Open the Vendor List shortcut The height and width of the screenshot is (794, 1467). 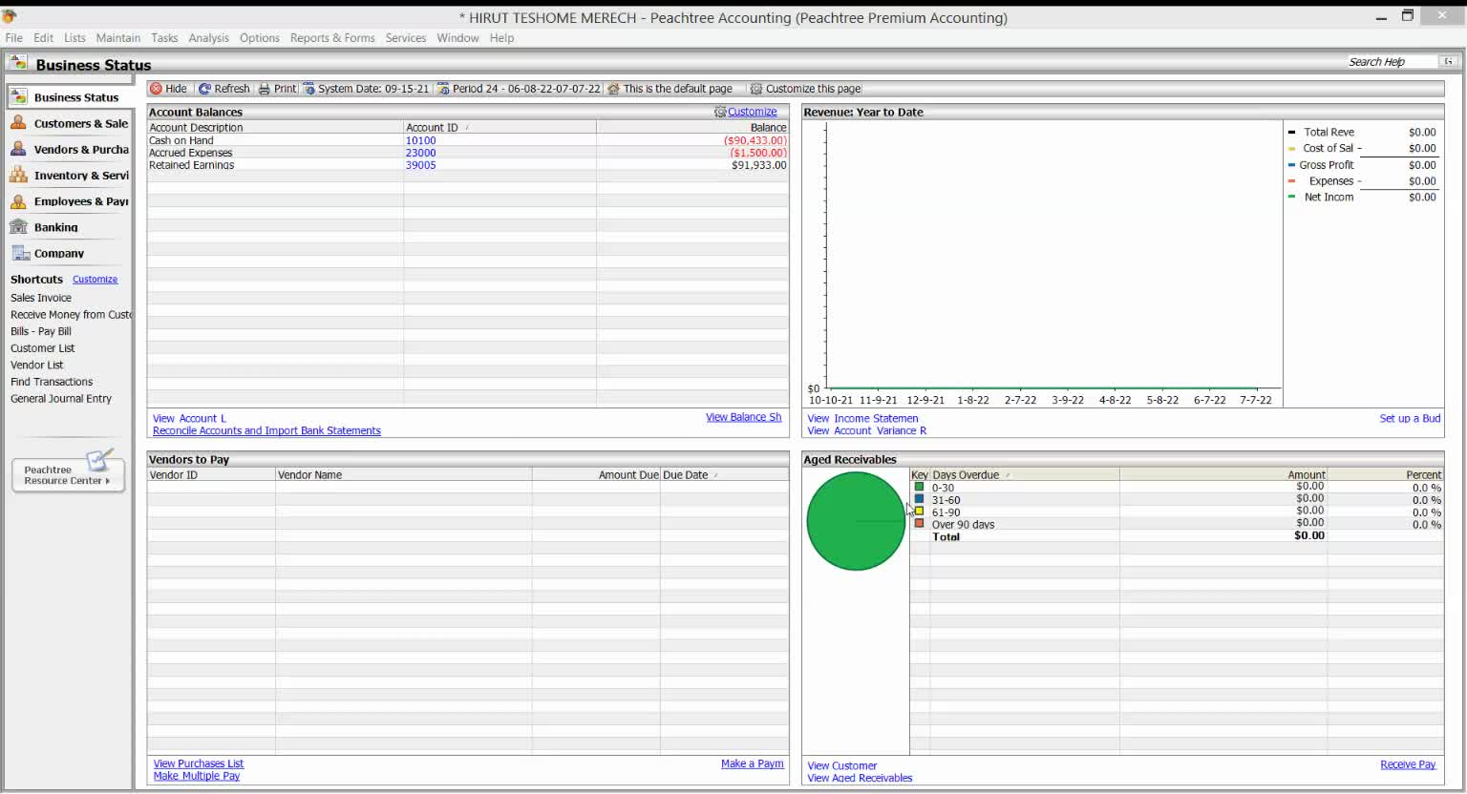click(x=36, y=366)
